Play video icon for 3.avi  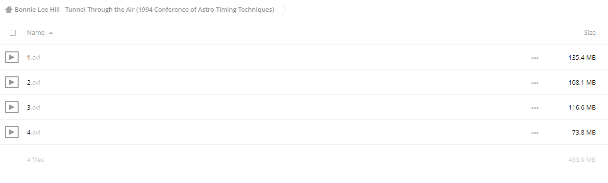pos(12,107)
